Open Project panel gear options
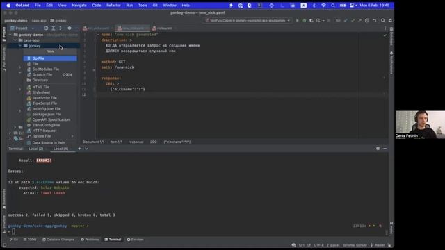 [70, 28]
